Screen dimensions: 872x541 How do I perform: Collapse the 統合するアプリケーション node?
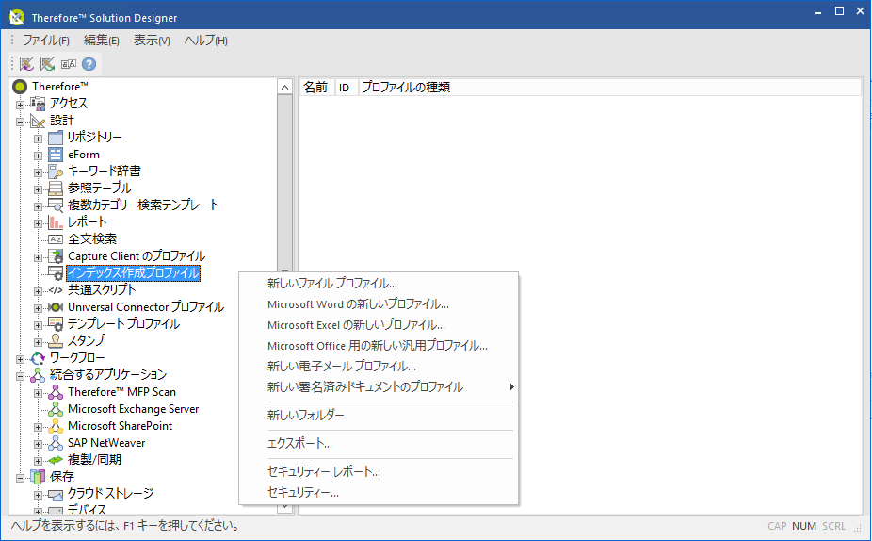(x=21, y=377)
